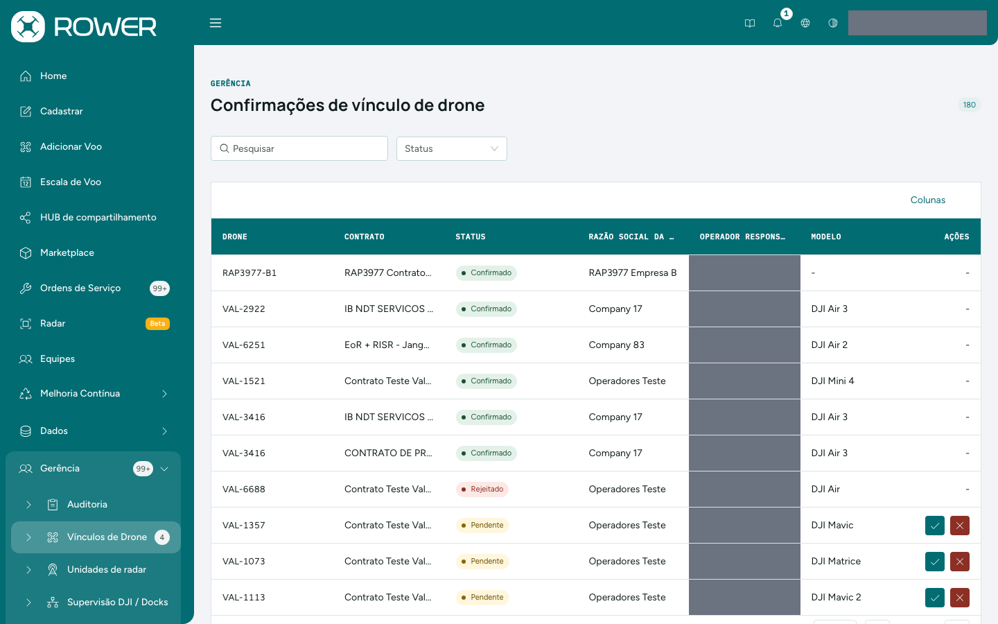
Task: Expand the Vínculos de Drone tree arrow
Action: point(28,537)
